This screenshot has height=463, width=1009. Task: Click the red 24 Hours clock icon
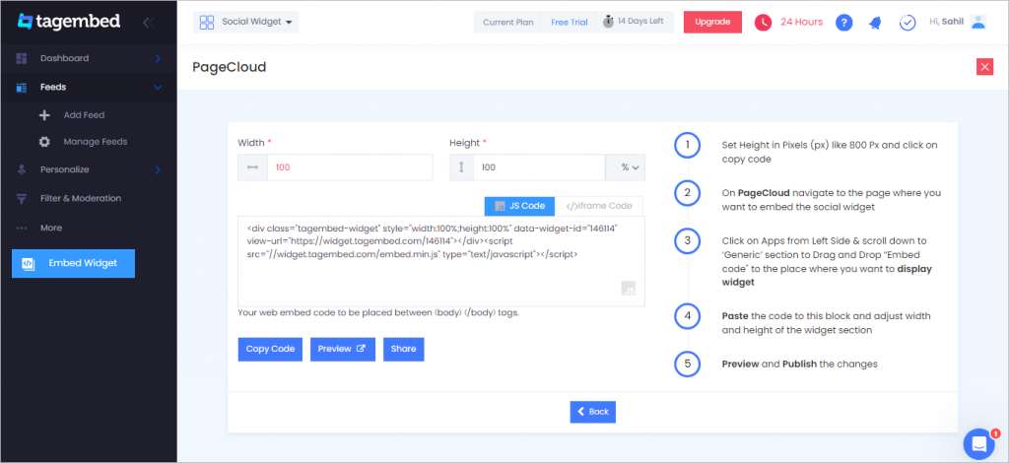click(763, 22)
